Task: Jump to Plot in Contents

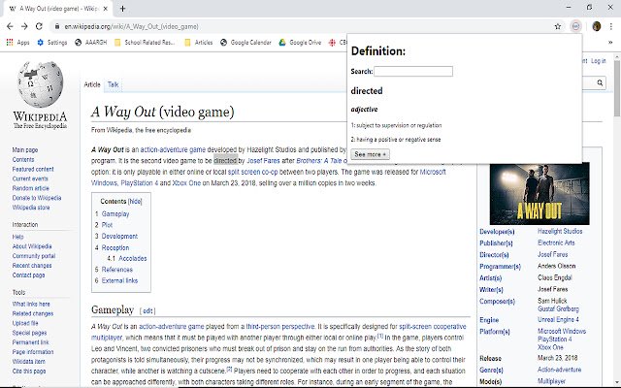Action: [x=107, y=225]
